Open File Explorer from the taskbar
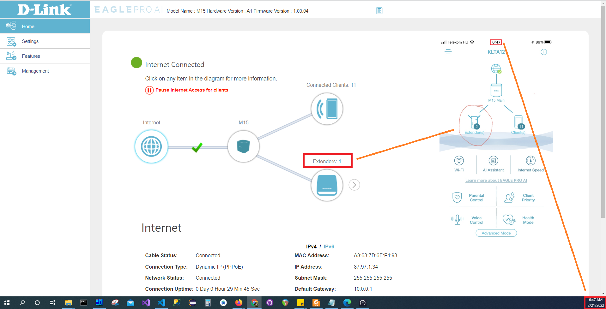 [68, 303]
